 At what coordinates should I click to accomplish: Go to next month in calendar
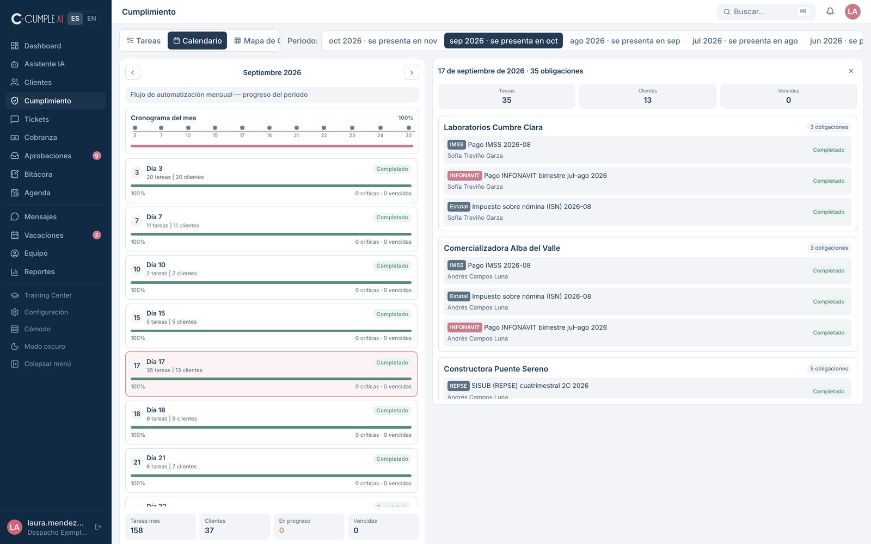pos(412,72)
